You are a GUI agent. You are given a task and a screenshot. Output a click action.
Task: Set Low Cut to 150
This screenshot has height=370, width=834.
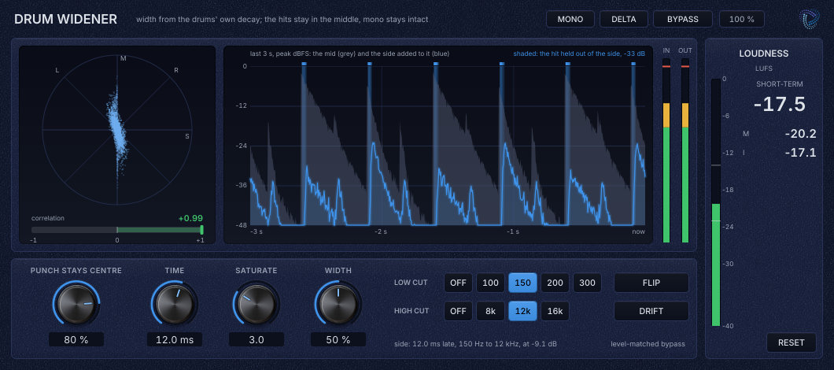pyautogui.click(x=523, y=283)
